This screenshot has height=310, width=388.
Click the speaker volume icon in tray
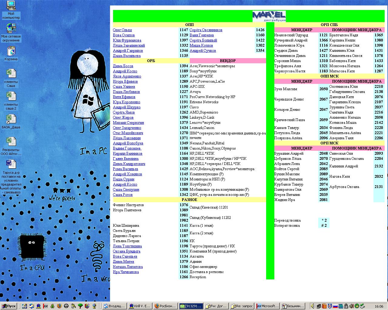point(313,306)
